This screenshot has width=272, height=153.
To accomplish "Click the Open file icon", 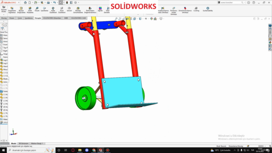I will (36, 3).
